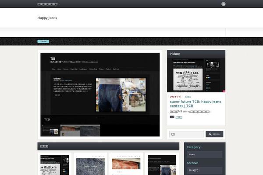Click the TCB caption below the featured slide
The image size is (263, 175).
[47, 119]
